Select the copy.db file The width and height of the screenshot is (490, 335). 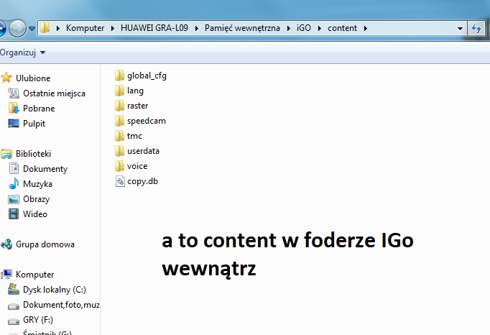(142, 181)
